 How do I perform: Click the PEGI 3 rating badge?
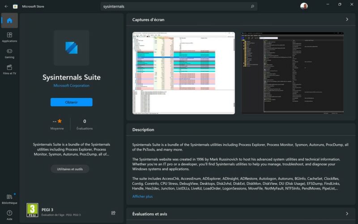pyautogui.click(x=32, y=210)
